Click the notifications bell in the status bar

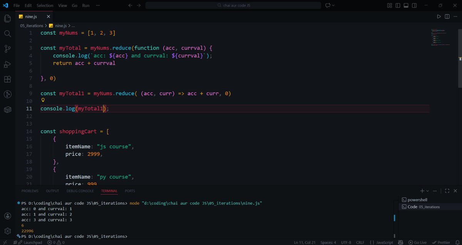pyautogui.click(x=457, y=242)
